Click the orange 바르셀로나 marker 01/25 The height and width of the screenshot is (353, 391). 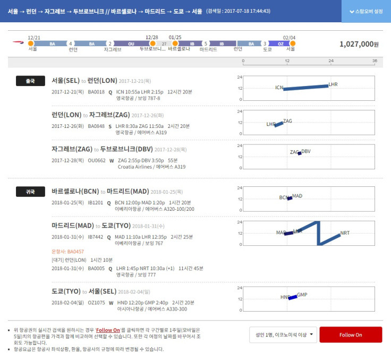click(175, 44)
